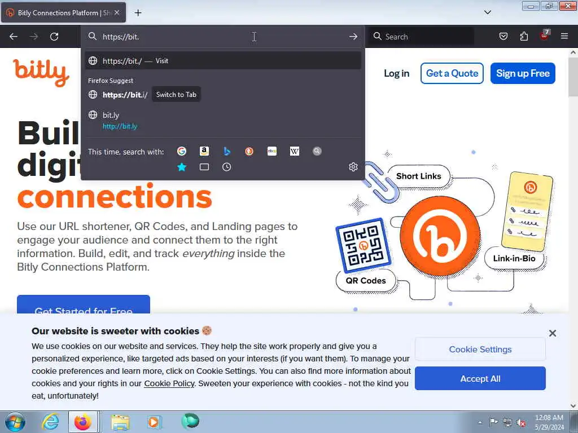Screen dimensions: 578x433
Task: Open the Firefox hamburger menu
Action: coord(564,36)
